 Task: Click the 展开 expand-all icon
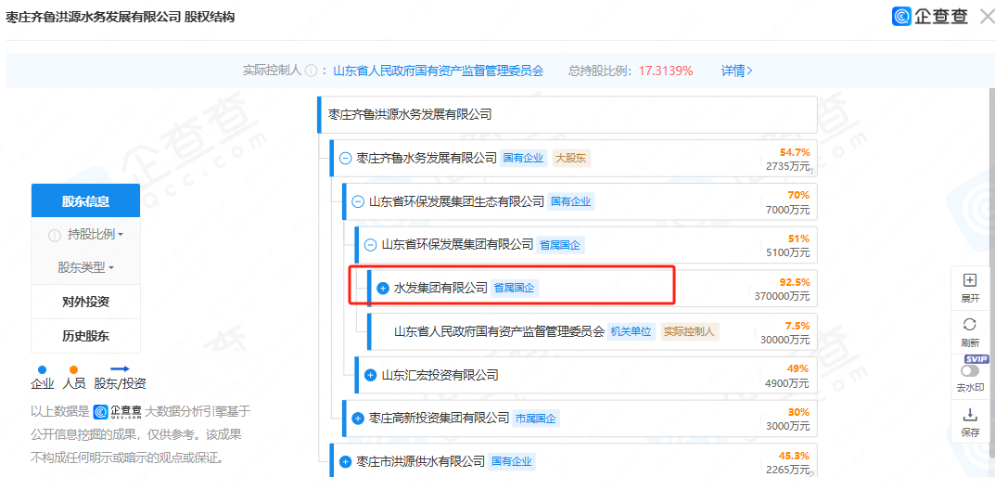pos(970,280)
